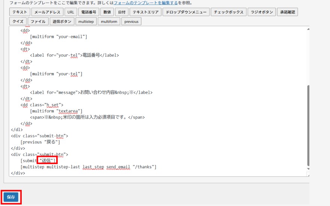Click the ラジオボタン tag button
The width and height of the screenshot is (330, 206).
point(262,12)
